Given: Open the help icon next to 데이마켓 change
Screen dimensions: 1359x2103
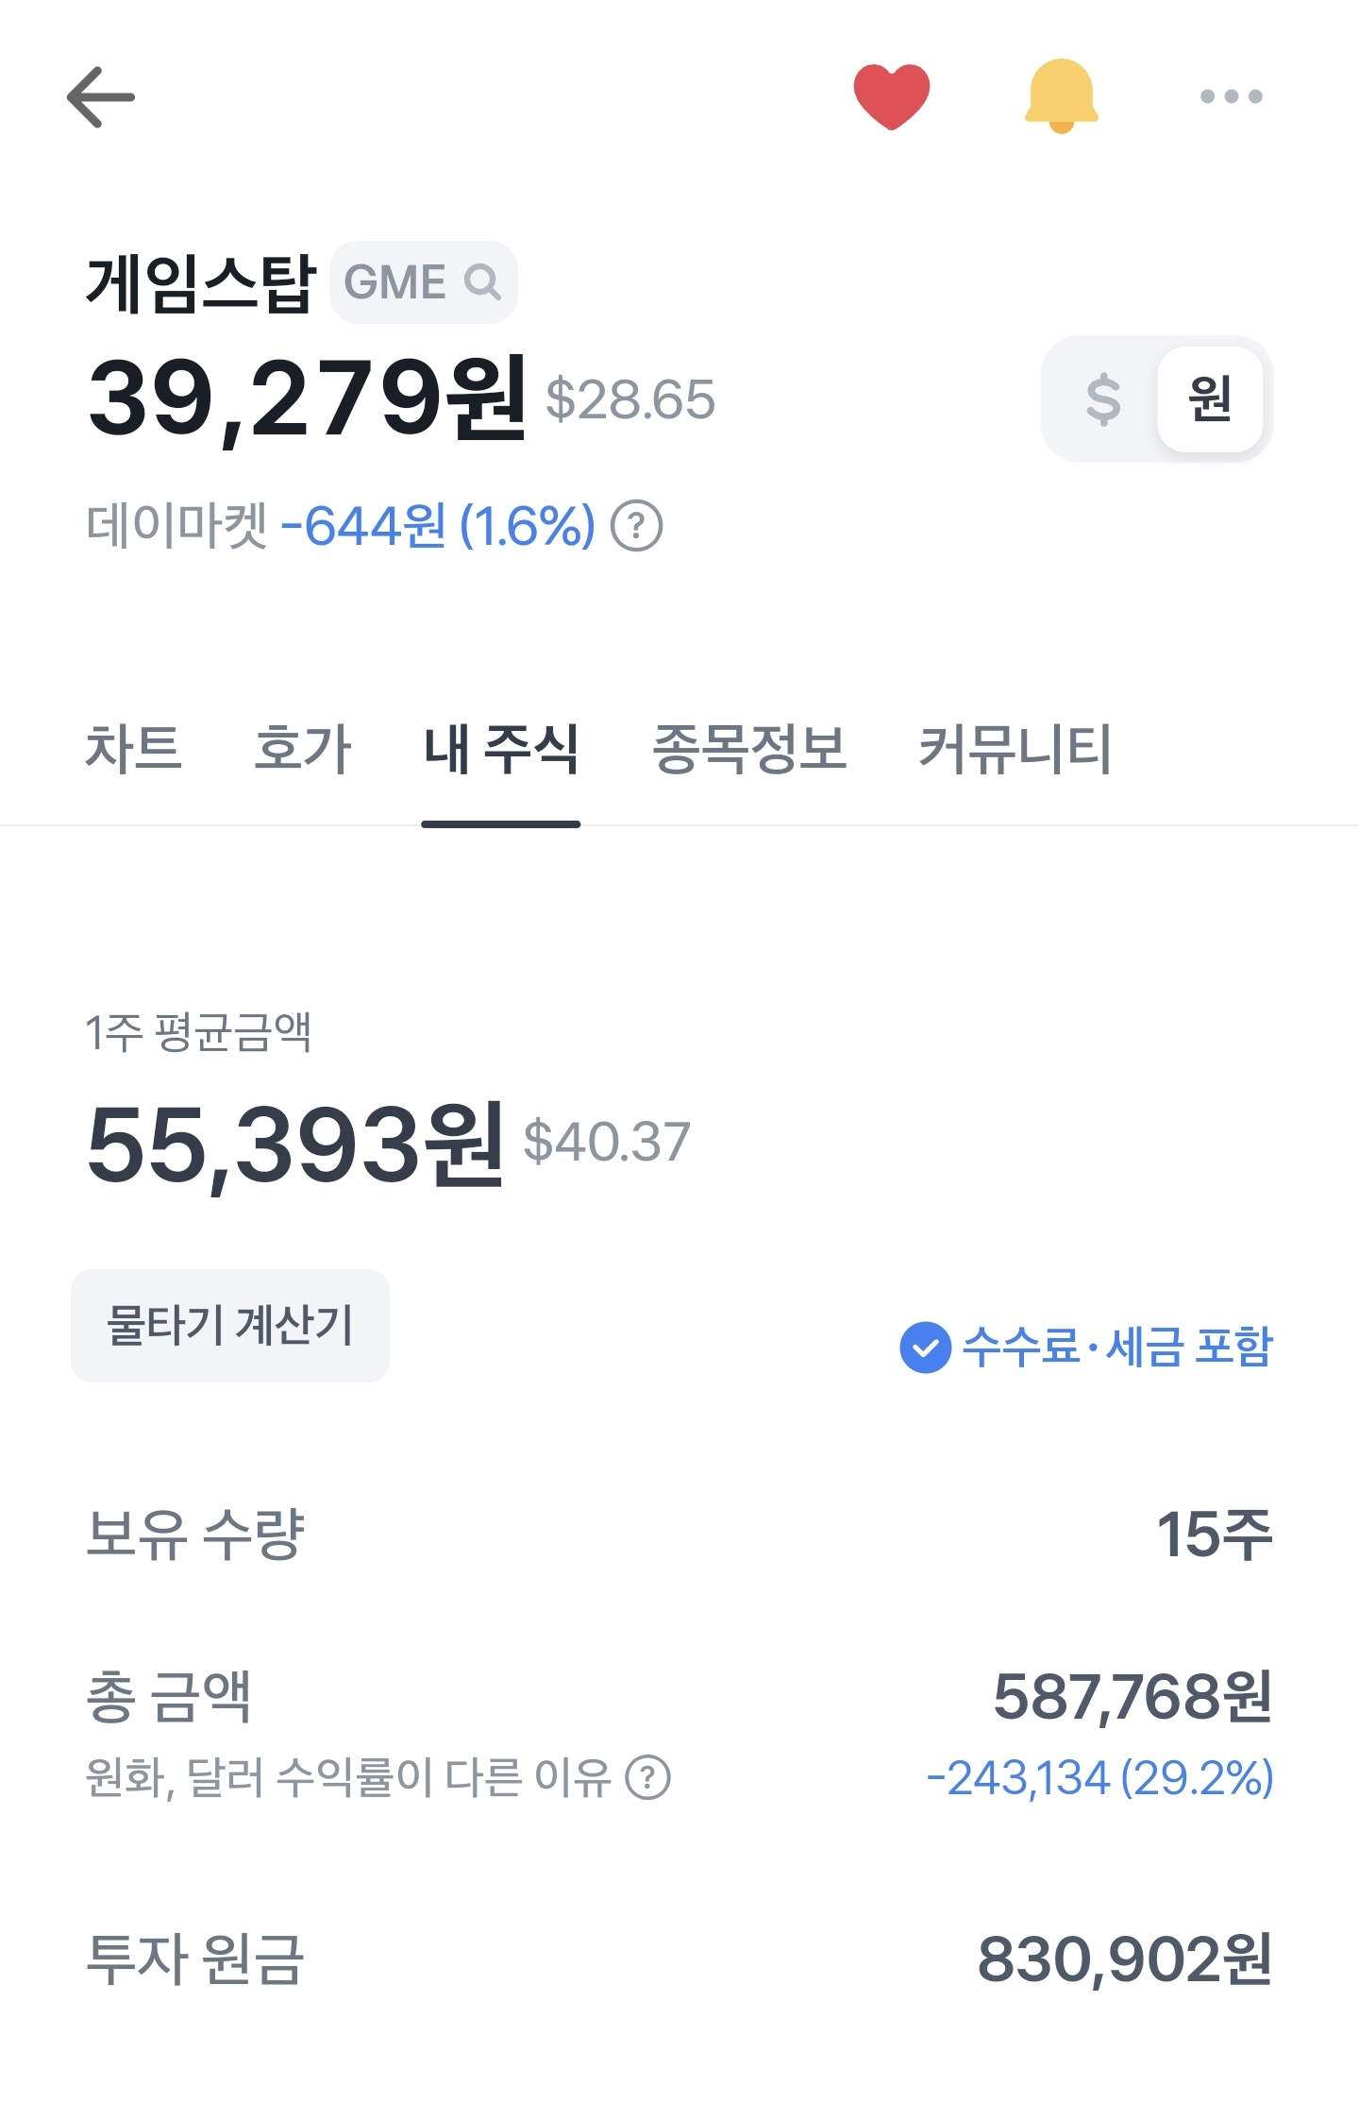Looking at the screenshot, I should (x=637, y=526).
